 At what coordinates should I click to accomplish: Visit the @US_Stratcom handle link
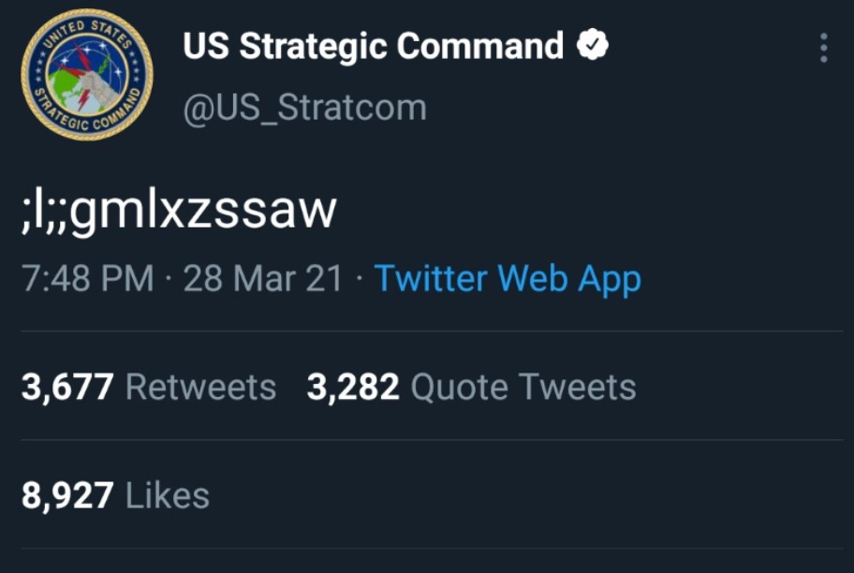click(304, 108)
